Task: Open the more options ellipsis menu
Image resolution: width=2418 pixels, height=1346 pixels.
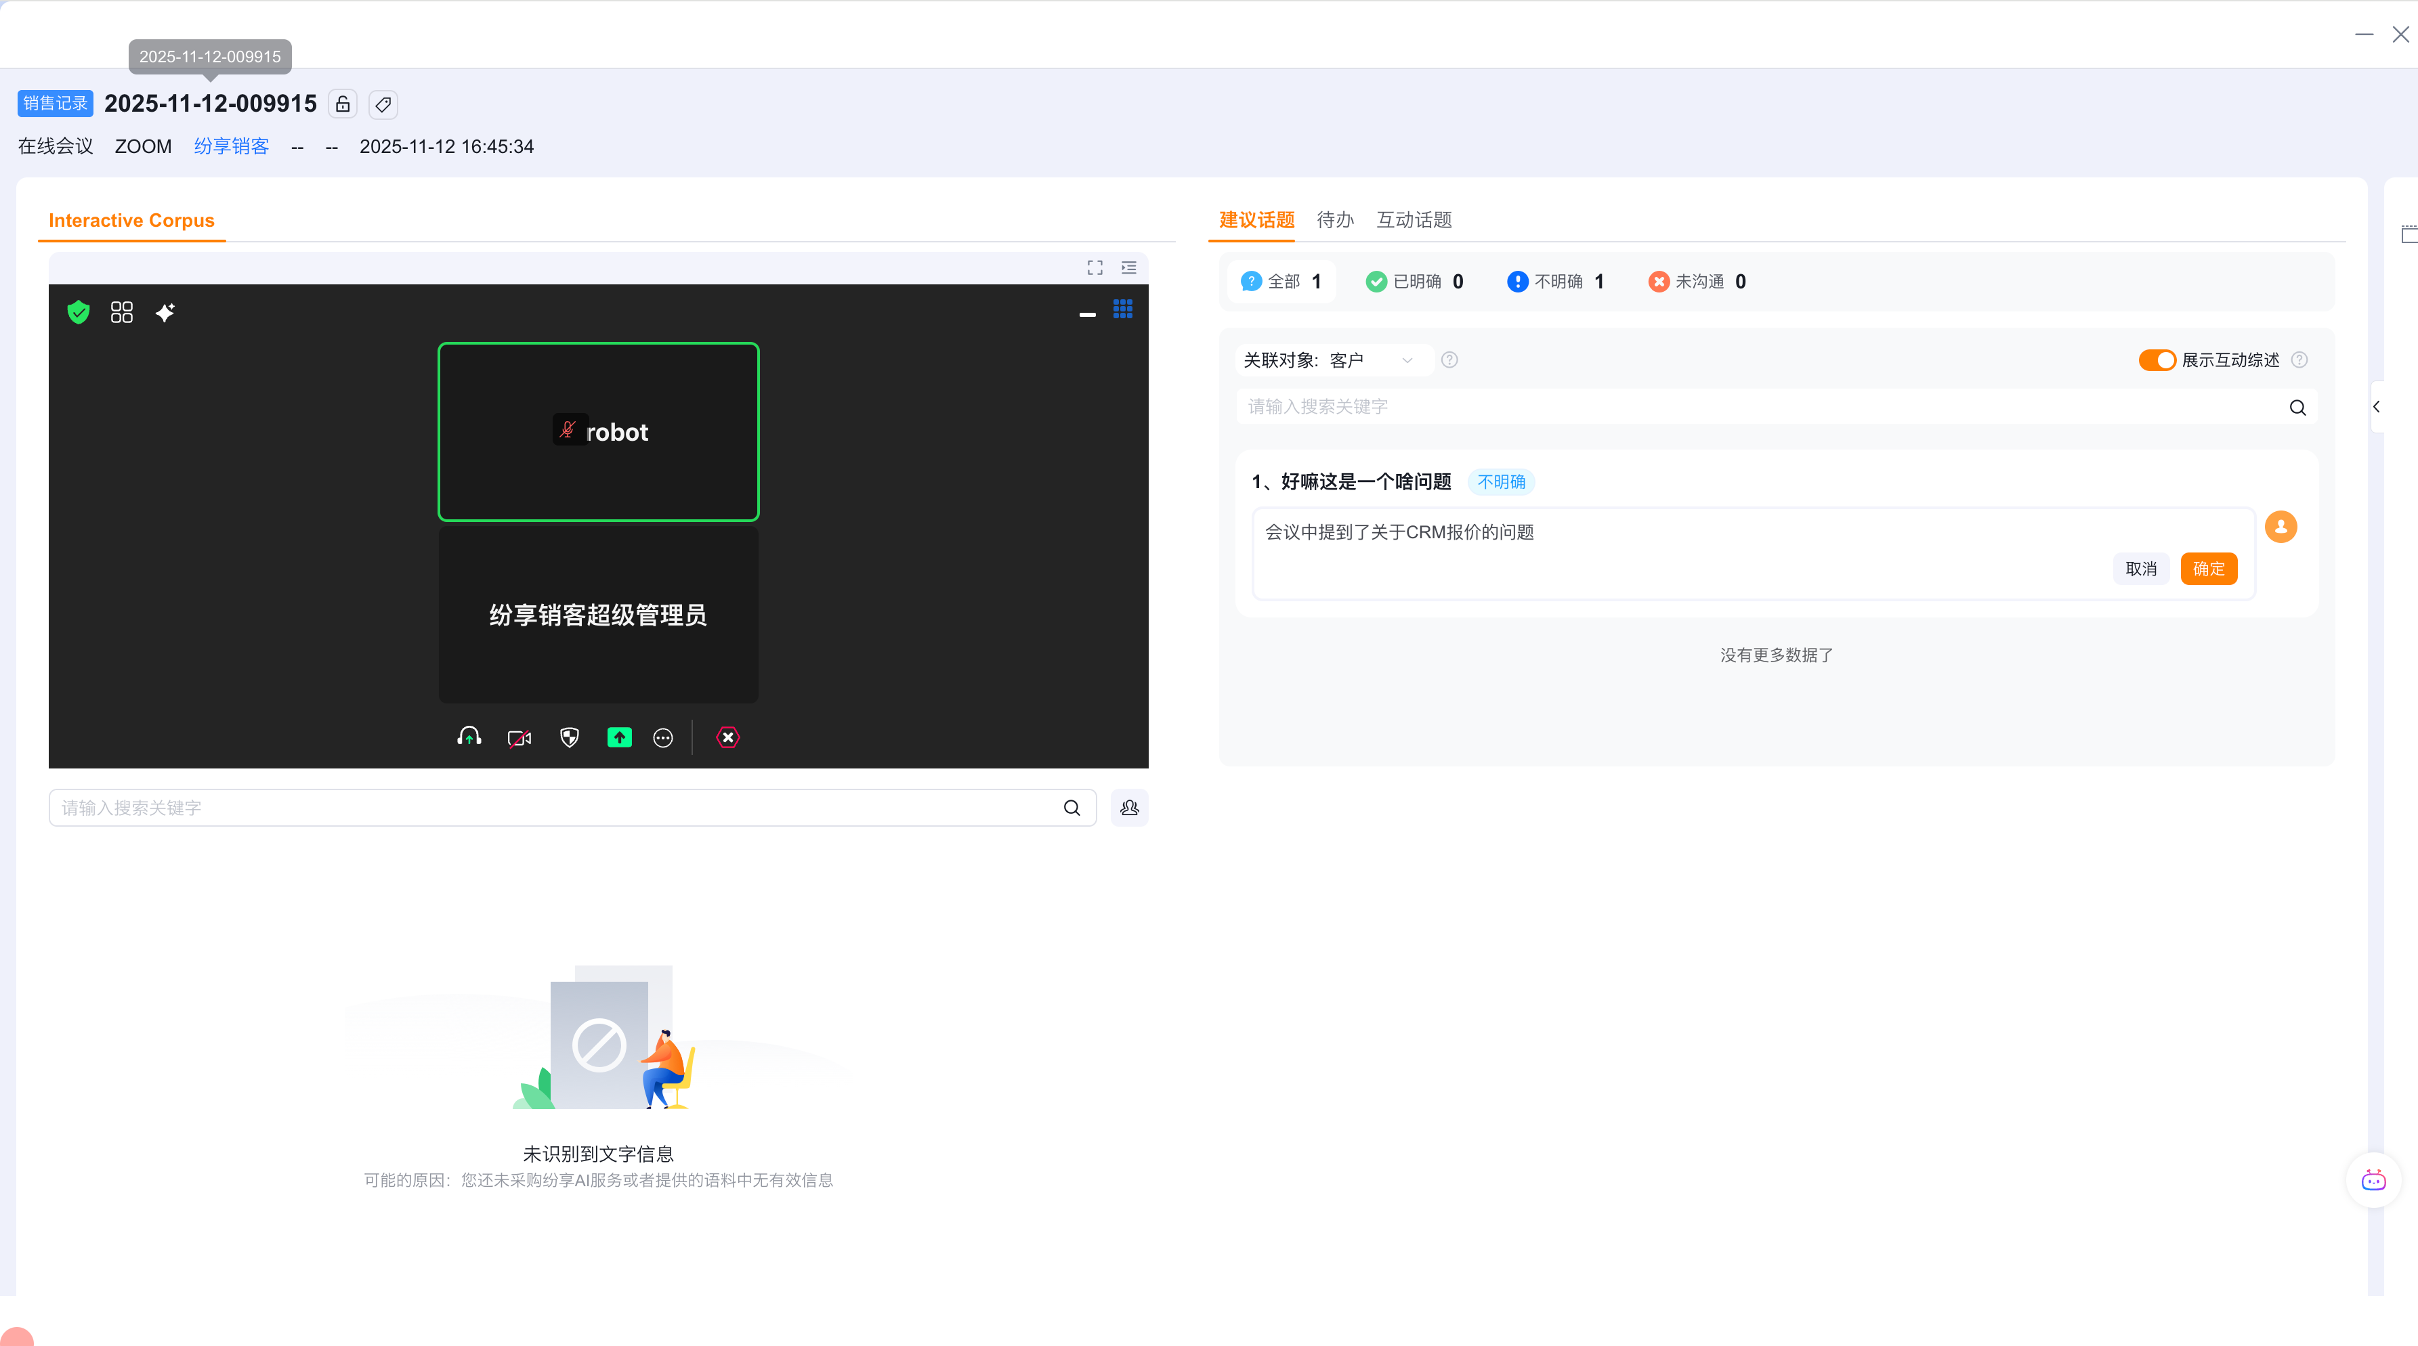Action: point(662,738)
